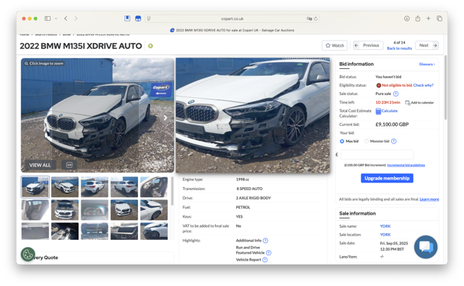This screenshot has width=464, height=286.
Task: Click the Pure sale info icon
Action: coord(396,94)
